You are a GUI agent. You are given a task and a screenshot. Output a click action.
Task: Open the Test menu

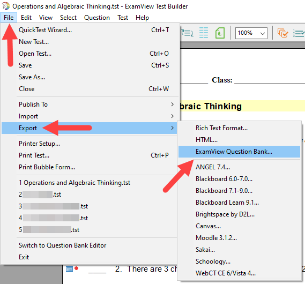click(x=123, y=18)
